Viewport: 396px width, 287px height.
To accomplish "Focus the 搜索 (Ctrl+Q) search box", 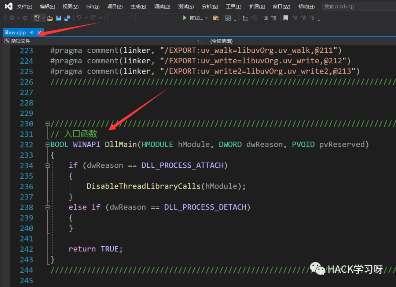I will point(359,7).
